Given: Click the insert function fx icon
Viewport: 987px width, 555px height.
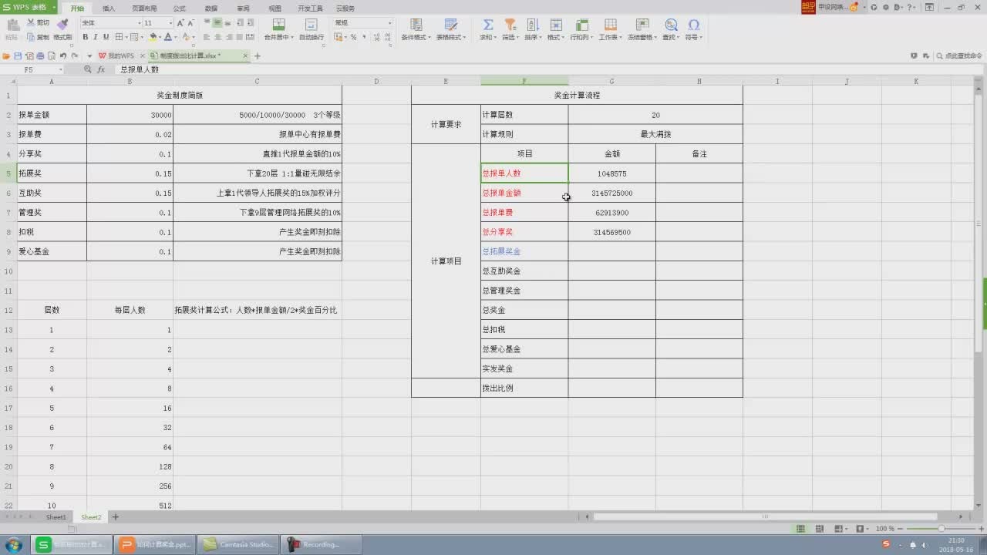Looking at the screenshot, I should pos(101,69).
